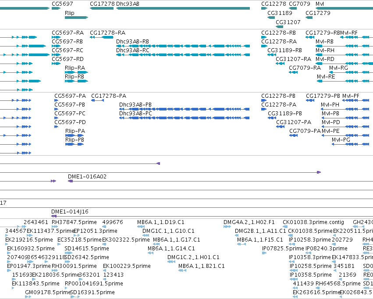This screenshot has height=299, width=373.
Task: Click EST DMG4A.2_1.H02.F1 label
Action: tap(249, 222)
